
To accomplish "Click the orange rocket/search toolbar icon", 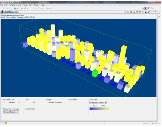I will [x=25, y=8].
